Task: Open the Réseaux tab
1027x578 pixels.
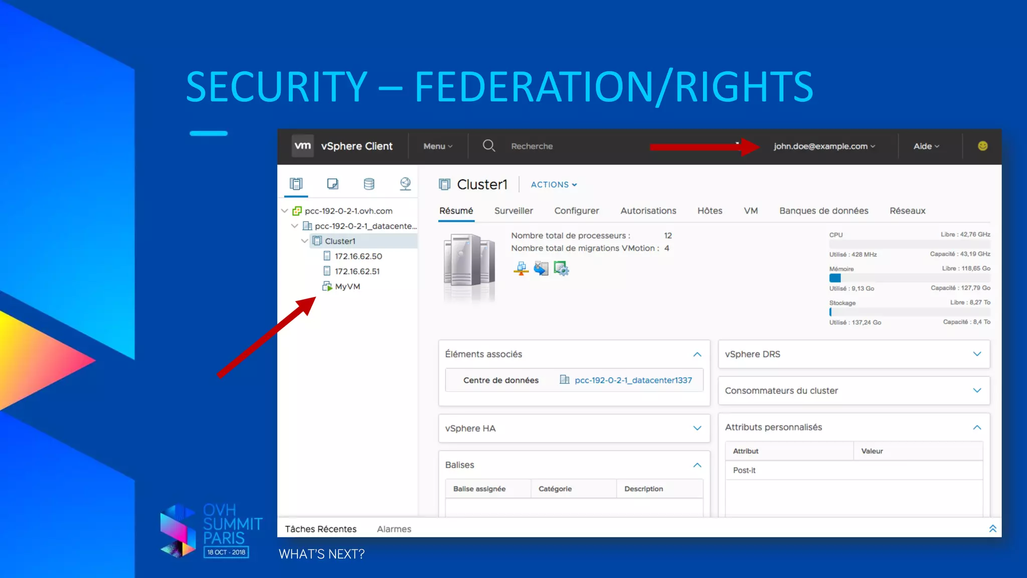Action: click(907, 211)
